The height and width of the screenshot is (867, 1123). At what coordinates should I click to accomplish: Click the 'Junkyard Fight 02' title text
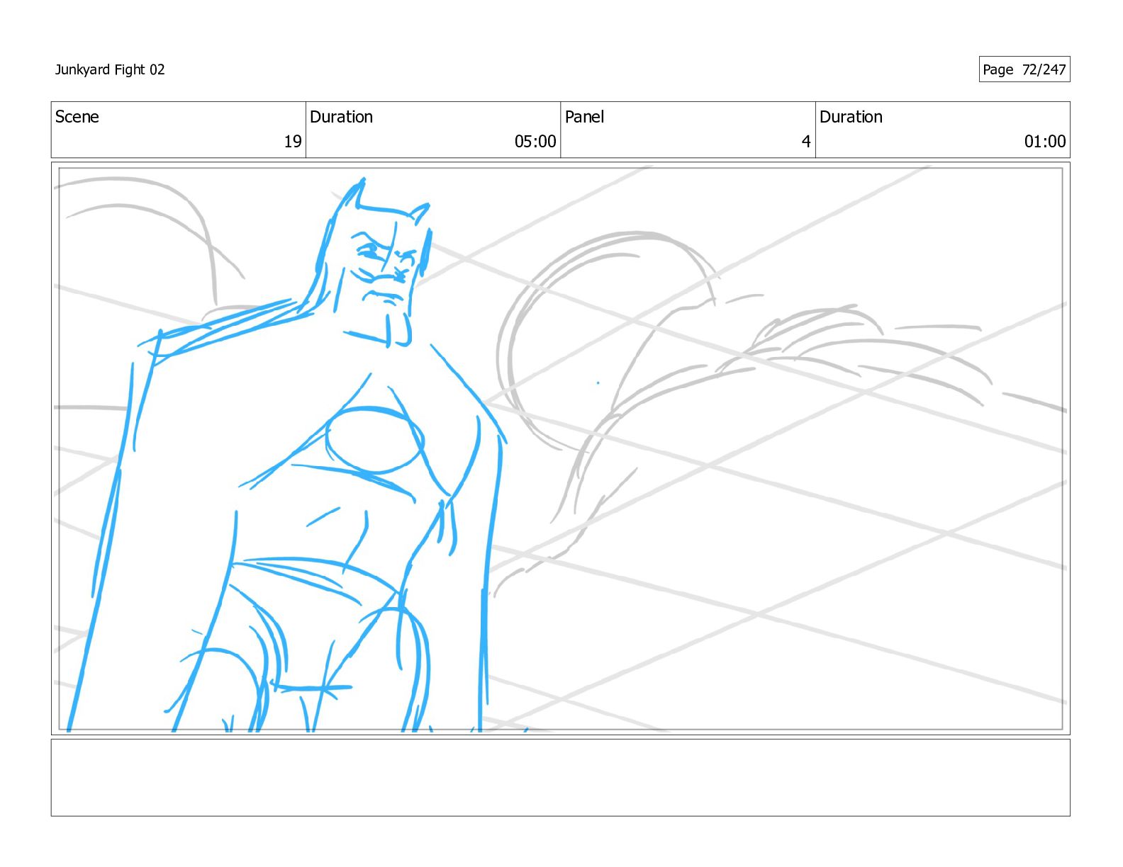coord(110,69)
